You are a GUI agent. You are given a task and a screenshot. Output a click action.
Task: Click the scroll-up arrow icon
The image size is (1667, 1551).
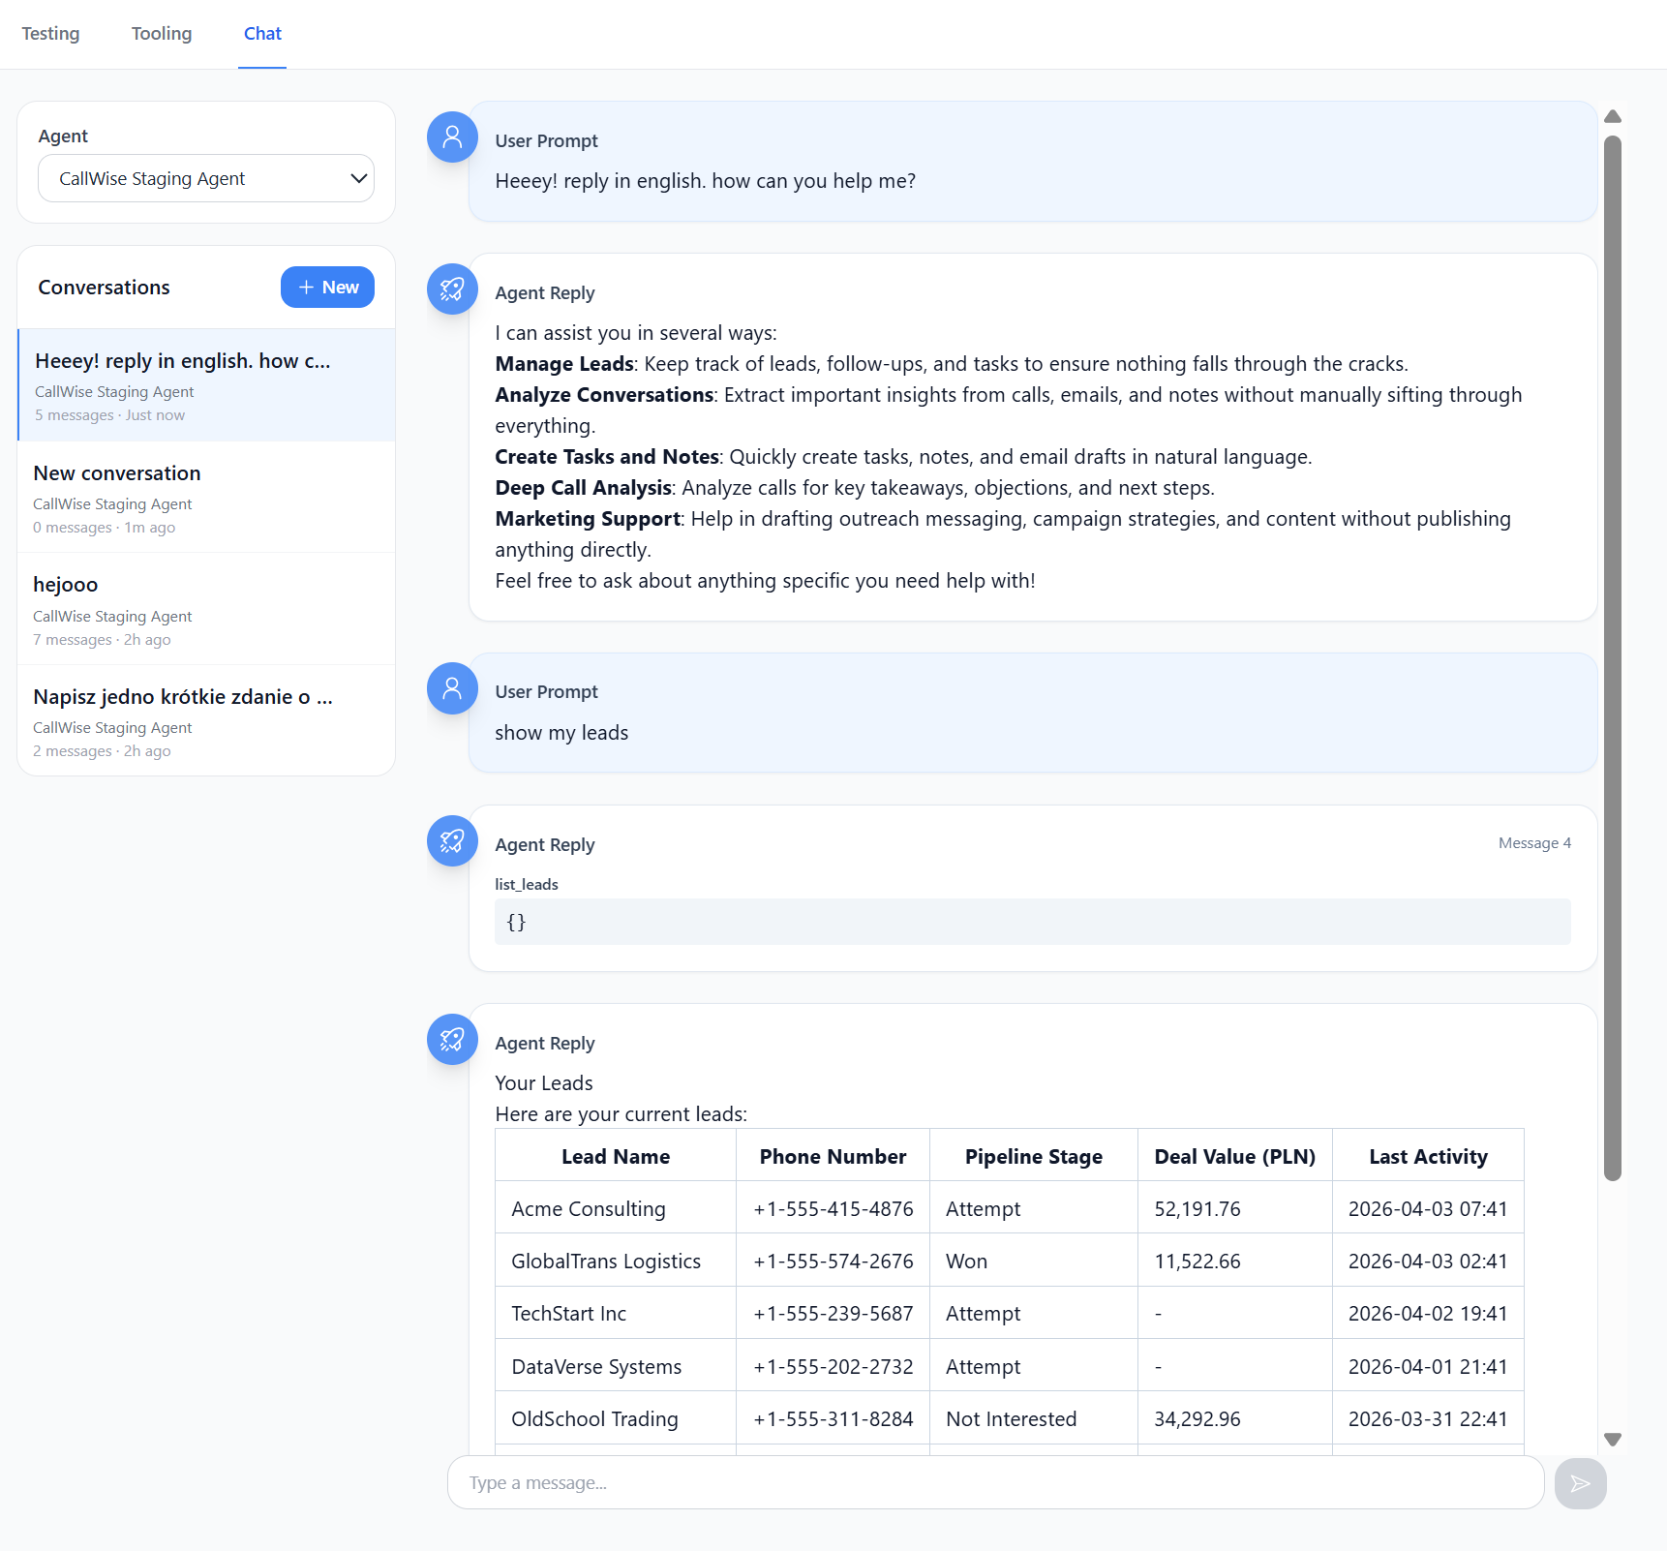coord(1612,115)
